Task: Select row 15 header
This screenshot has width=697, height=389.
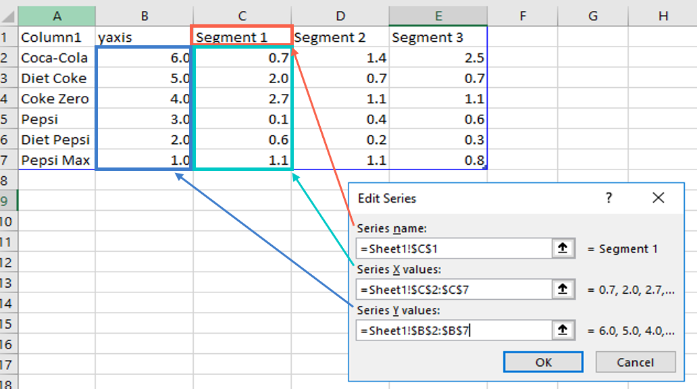Action: pyautogui.click(x=9, y=323)
